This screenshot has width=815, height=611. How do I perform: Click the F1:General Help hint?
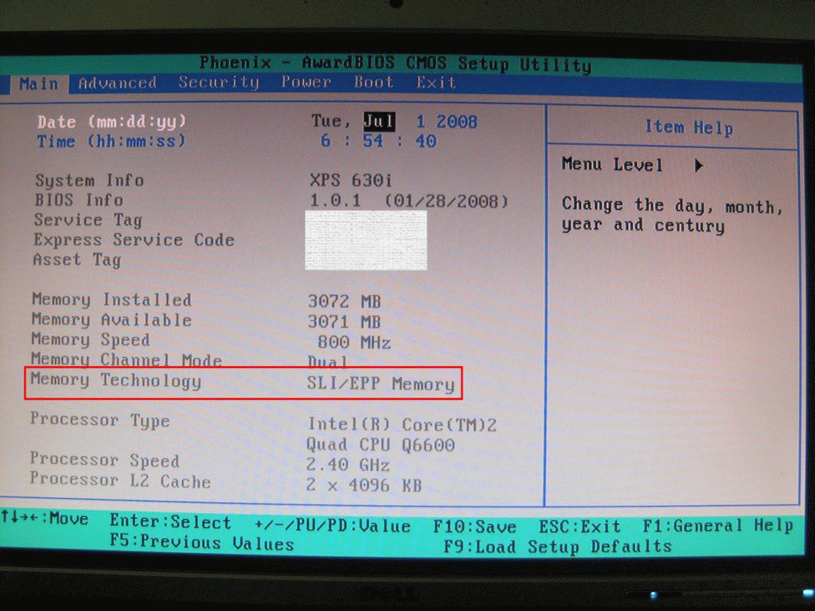pos(718,526)
